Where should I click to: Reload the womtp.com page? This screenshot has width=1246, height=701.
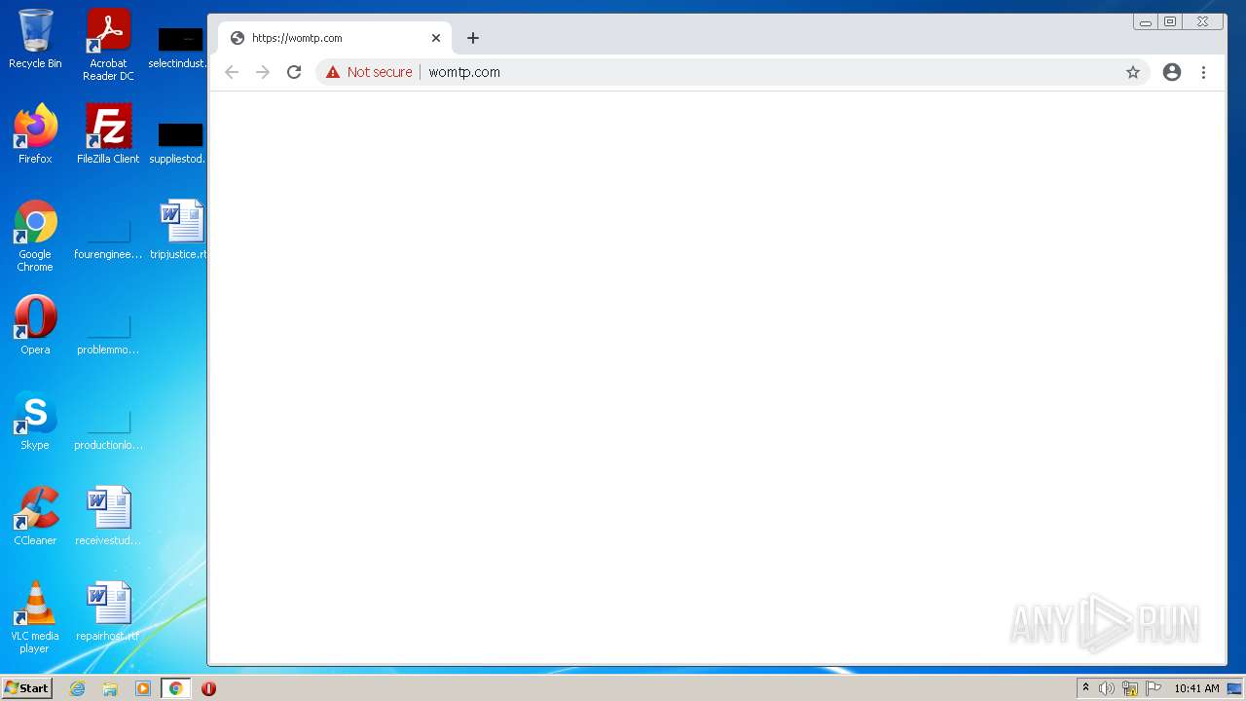click(x=294, y=72)
